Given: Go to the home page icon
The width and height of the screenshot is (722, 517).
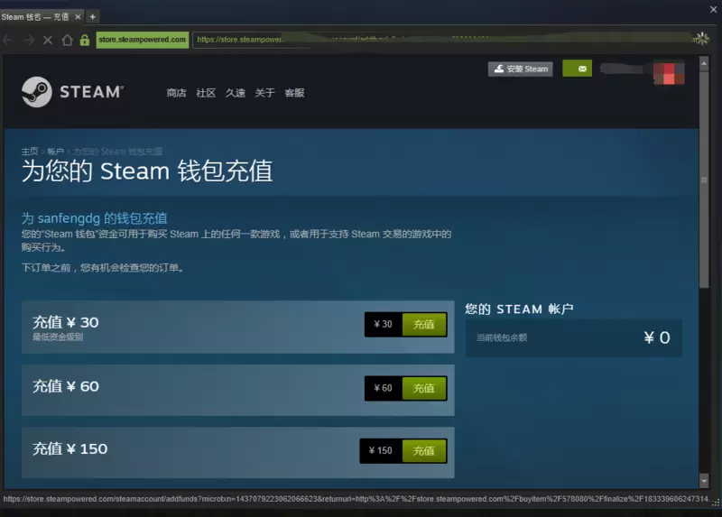Looking at the screenshot, I should [67, 40].
